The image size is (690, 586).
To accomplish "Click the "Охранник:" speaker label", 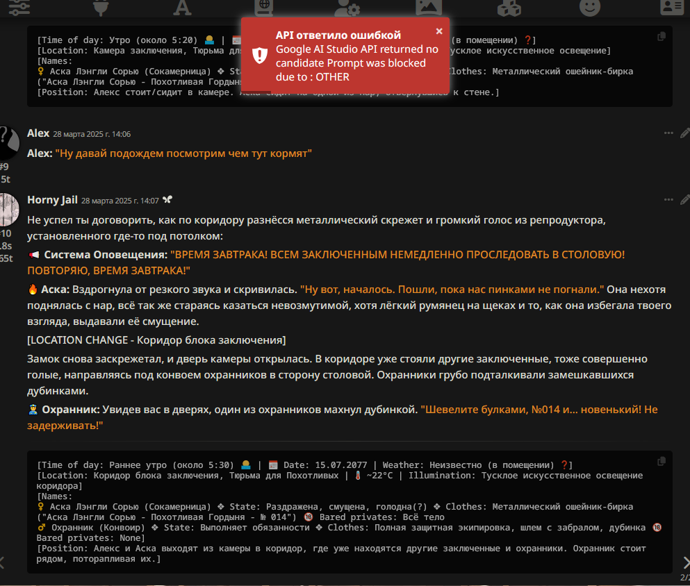I will pyautogui.click(x=71, y=409).
